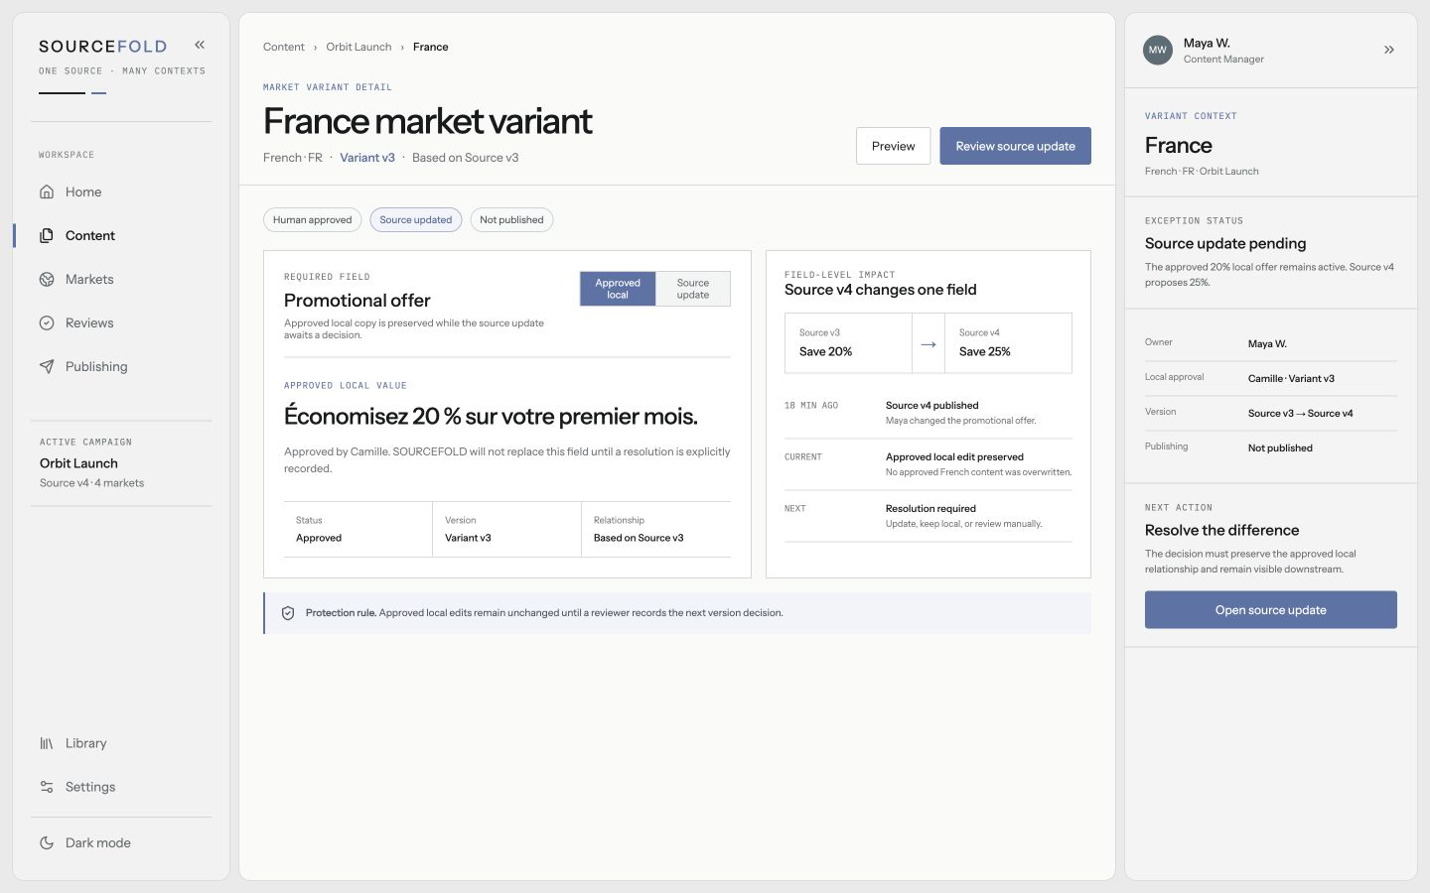
Task: Select the Approved local segment
Action: [618, 289]
